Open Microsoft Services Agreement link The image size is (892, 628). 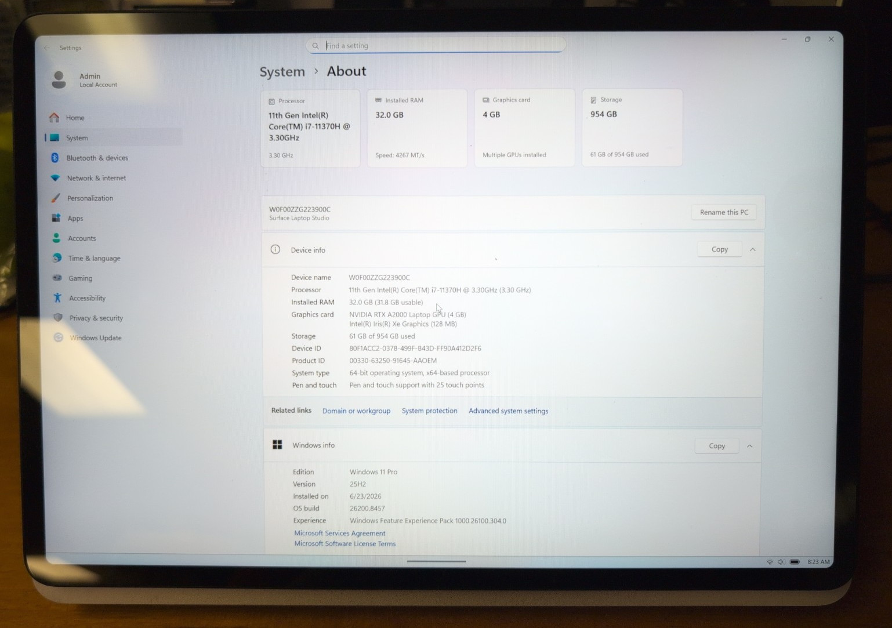[x=339, y=533]
